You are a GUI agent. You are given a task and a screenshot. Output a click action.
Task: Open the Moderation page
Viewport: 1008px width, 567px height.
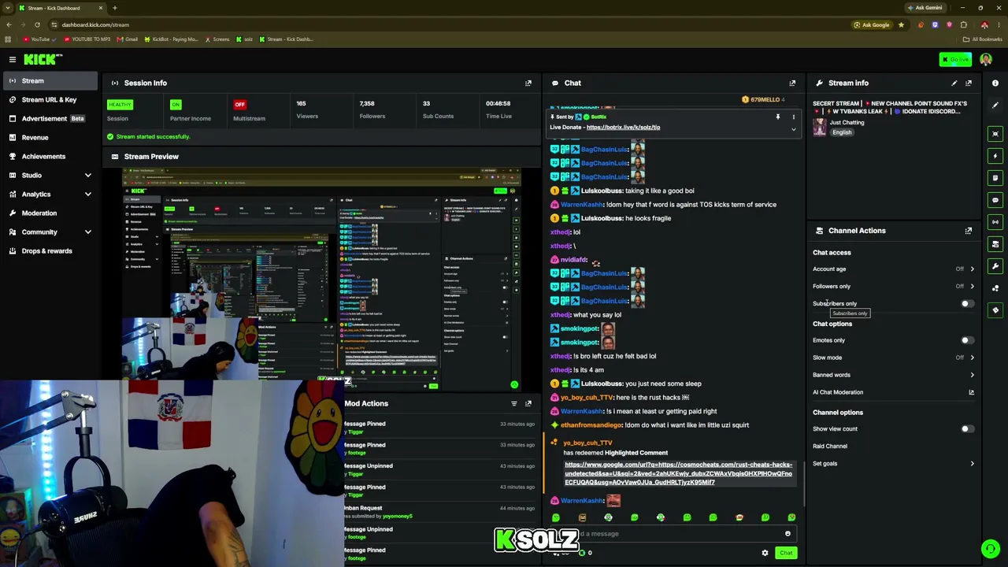coord(49,213)
